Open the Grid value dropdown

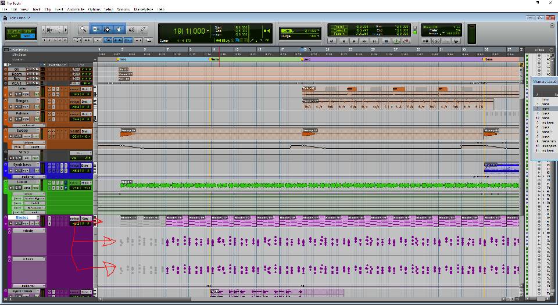click(318, 31)
